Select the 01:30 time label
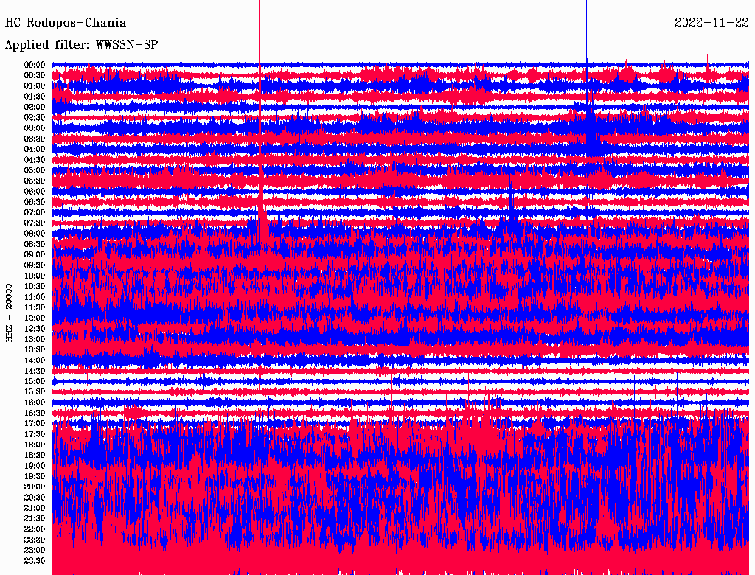 pyautogui.click(x=35, y=97)
